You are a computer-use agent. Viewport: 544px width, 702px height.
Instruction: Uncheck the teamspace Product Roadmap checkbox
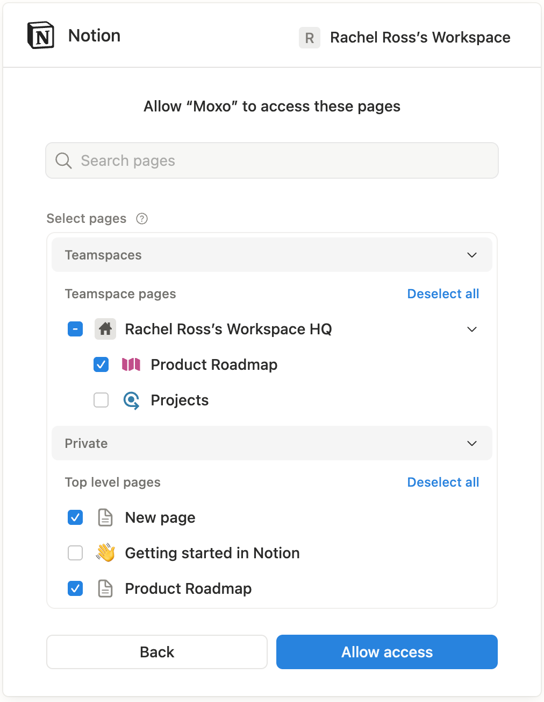[x=101, y=364]
